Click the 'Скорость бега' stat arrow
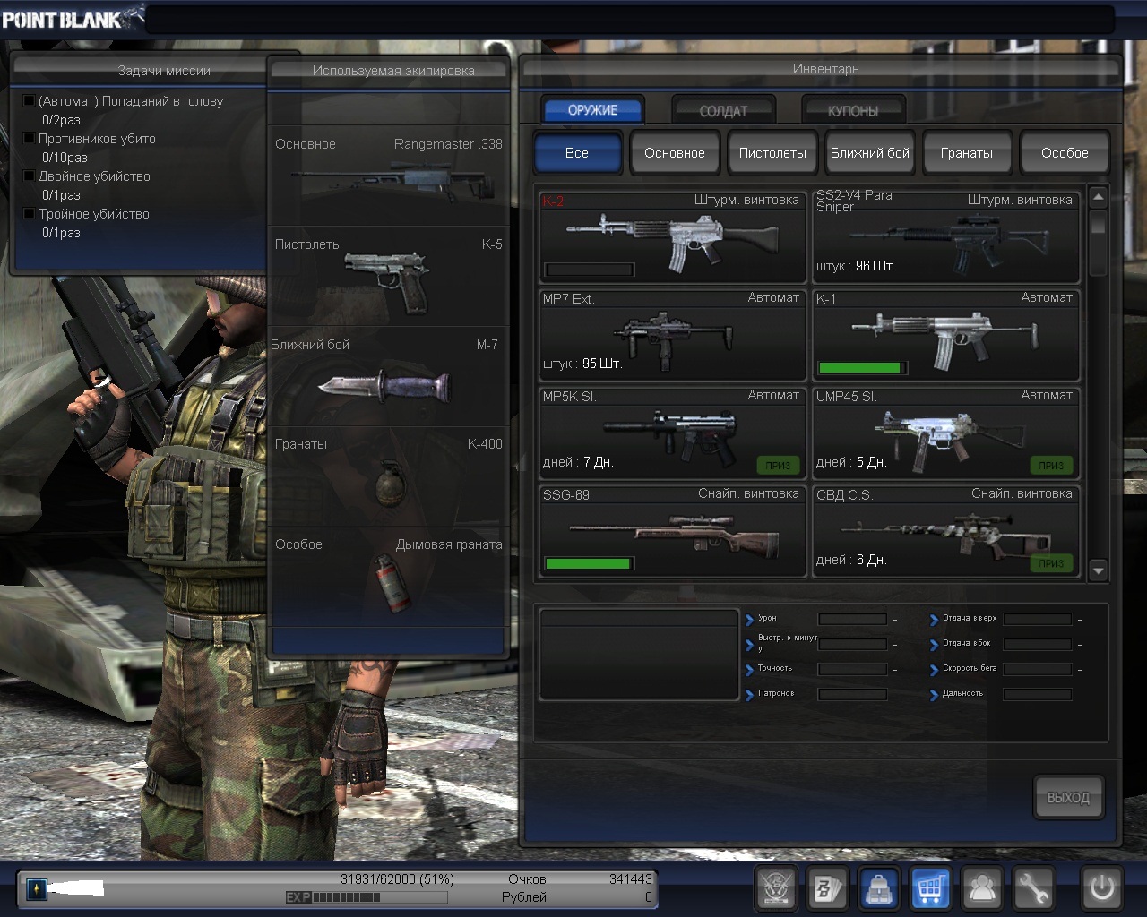The image size is (1147, 917). point(935,669)
